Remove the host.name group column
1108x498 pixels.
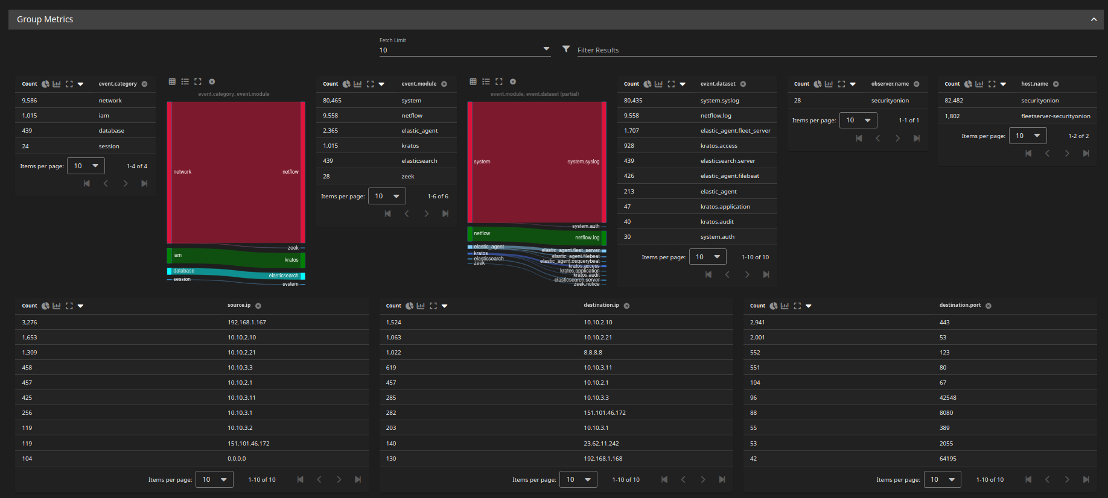click(1055, 84)
